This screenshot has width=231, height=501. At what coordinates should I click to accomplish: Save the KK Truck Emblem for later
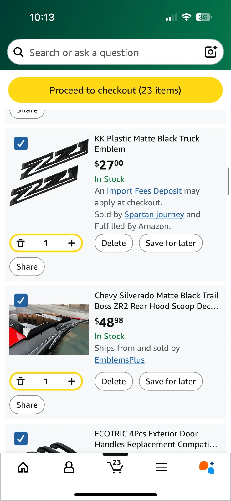[x=171, y=243]
